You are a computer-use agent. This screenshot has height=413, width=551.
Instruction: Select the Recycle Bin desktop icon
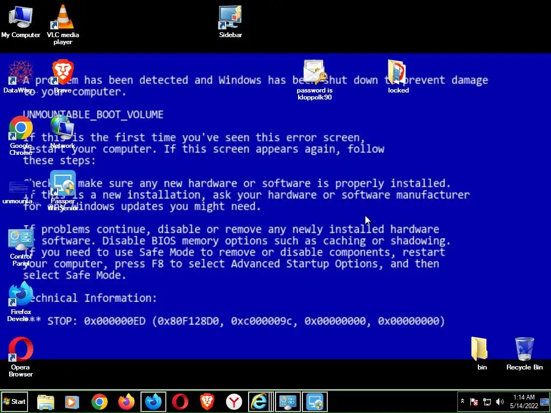click(x=524, y=353)
